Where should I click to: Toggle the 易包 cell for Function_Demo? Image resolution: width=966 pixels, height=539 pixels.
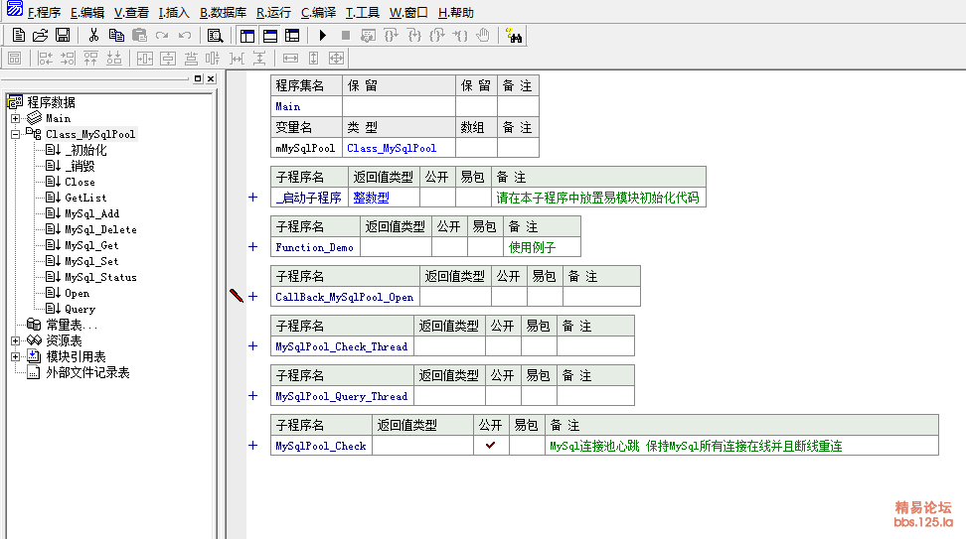(484, 247)
